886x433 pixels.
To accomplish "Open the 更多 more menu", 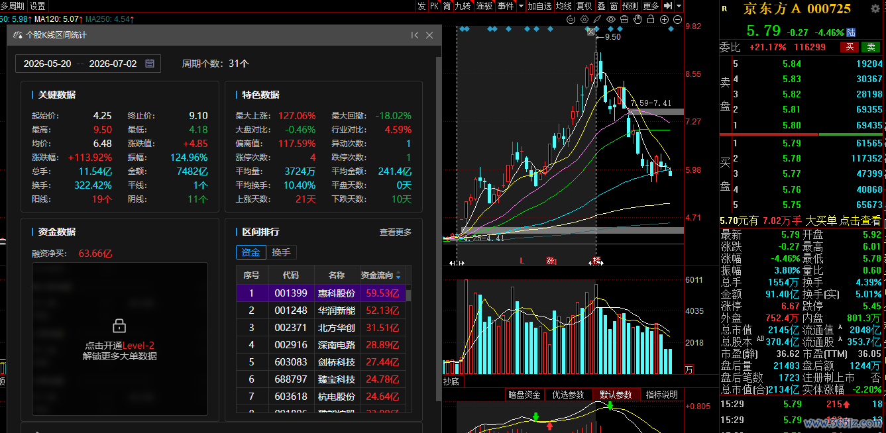I will (x=651, y=6).
